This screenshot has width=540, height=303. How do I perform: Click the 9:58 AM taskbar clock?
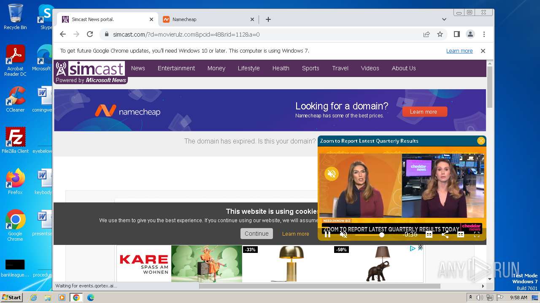pos(518,298)
